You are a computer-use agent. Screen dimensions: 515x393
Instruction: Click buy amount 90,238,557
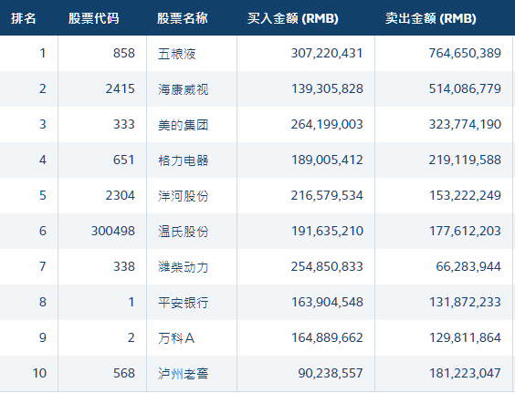pyautogui.click(x=331, y=373)
